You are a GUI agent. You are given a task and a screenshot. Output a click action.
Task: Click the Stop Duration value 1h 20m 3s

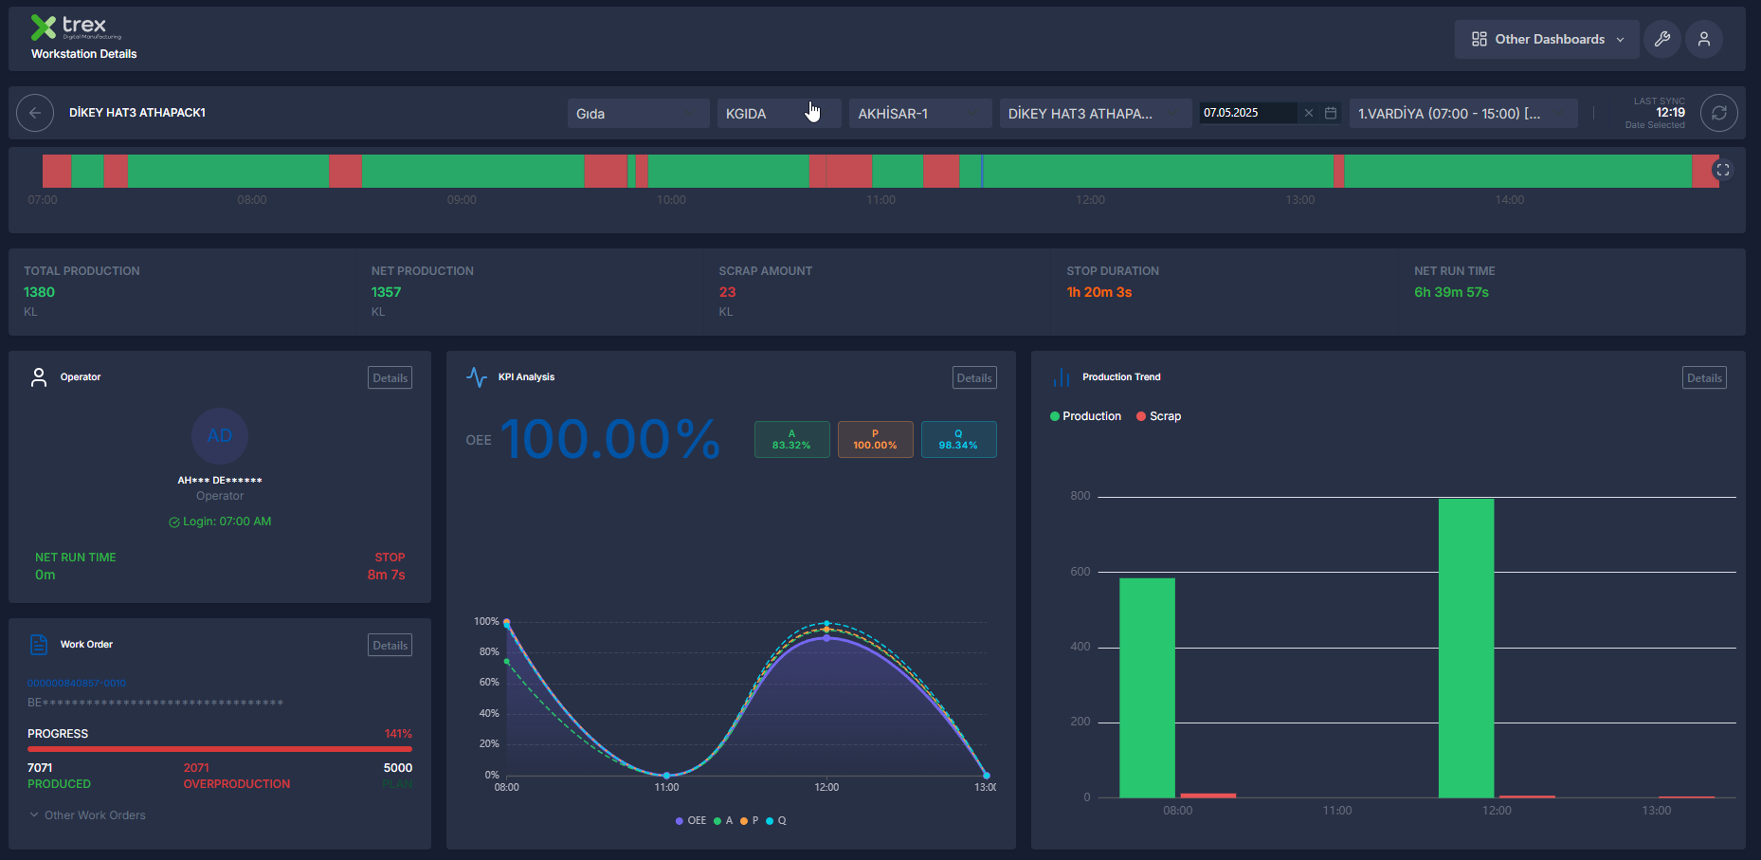[x=1099, y=292]
